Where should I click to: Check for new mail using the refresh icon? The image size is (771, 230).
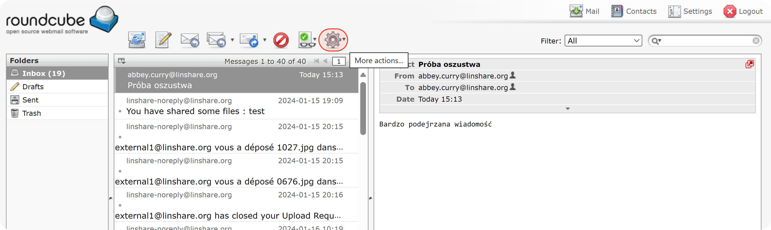tap(137, 40)
